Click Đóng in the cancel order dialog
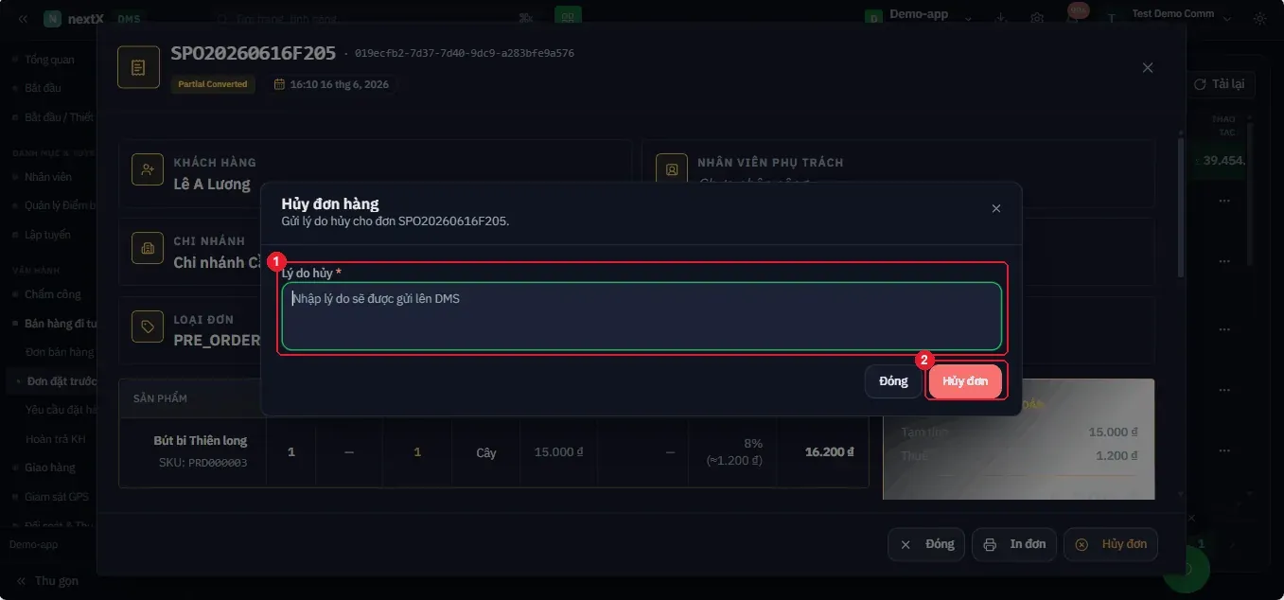This screenshot has height=600, width=1284. [x=893, y=381]
